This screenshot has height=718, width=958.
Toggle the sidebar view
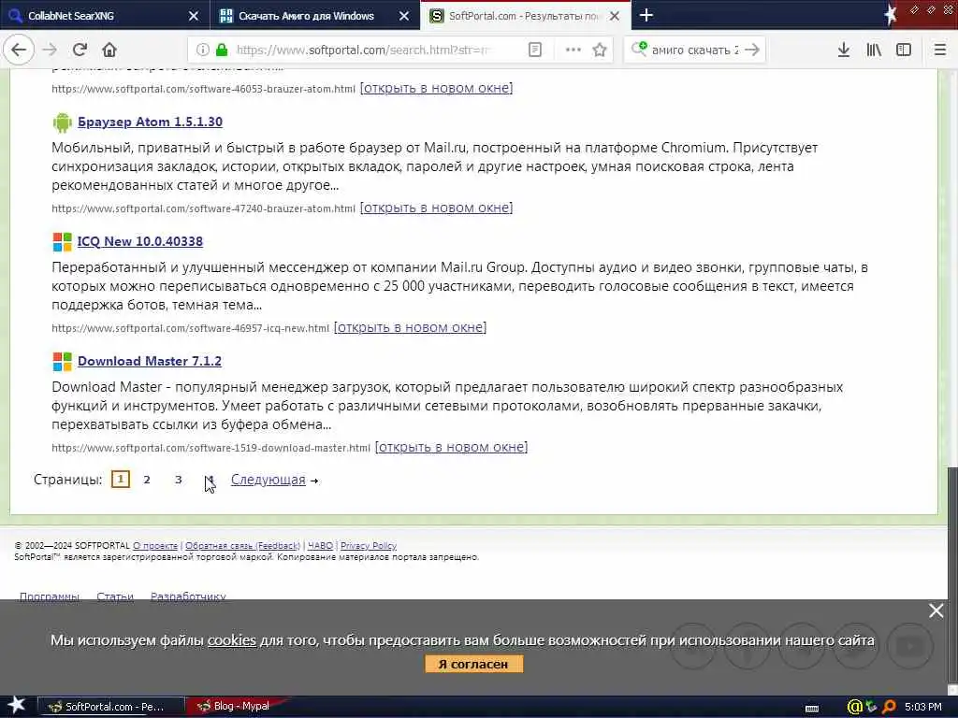pyautogui.click(x=904, y=50)
